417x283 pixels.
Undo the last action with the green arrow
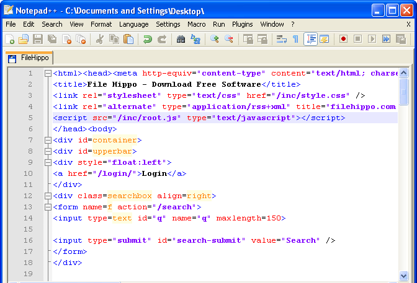(x=147, y=39)
